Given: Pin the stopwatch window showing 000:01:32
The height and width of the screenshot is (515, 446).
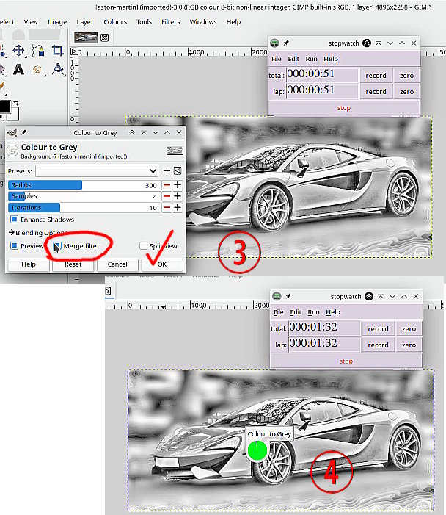Looking at the screenshot, I should tap(288, 296).
